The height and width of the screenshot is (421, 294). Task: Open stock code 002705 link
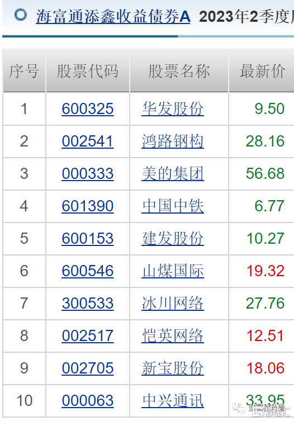point(88,368)
